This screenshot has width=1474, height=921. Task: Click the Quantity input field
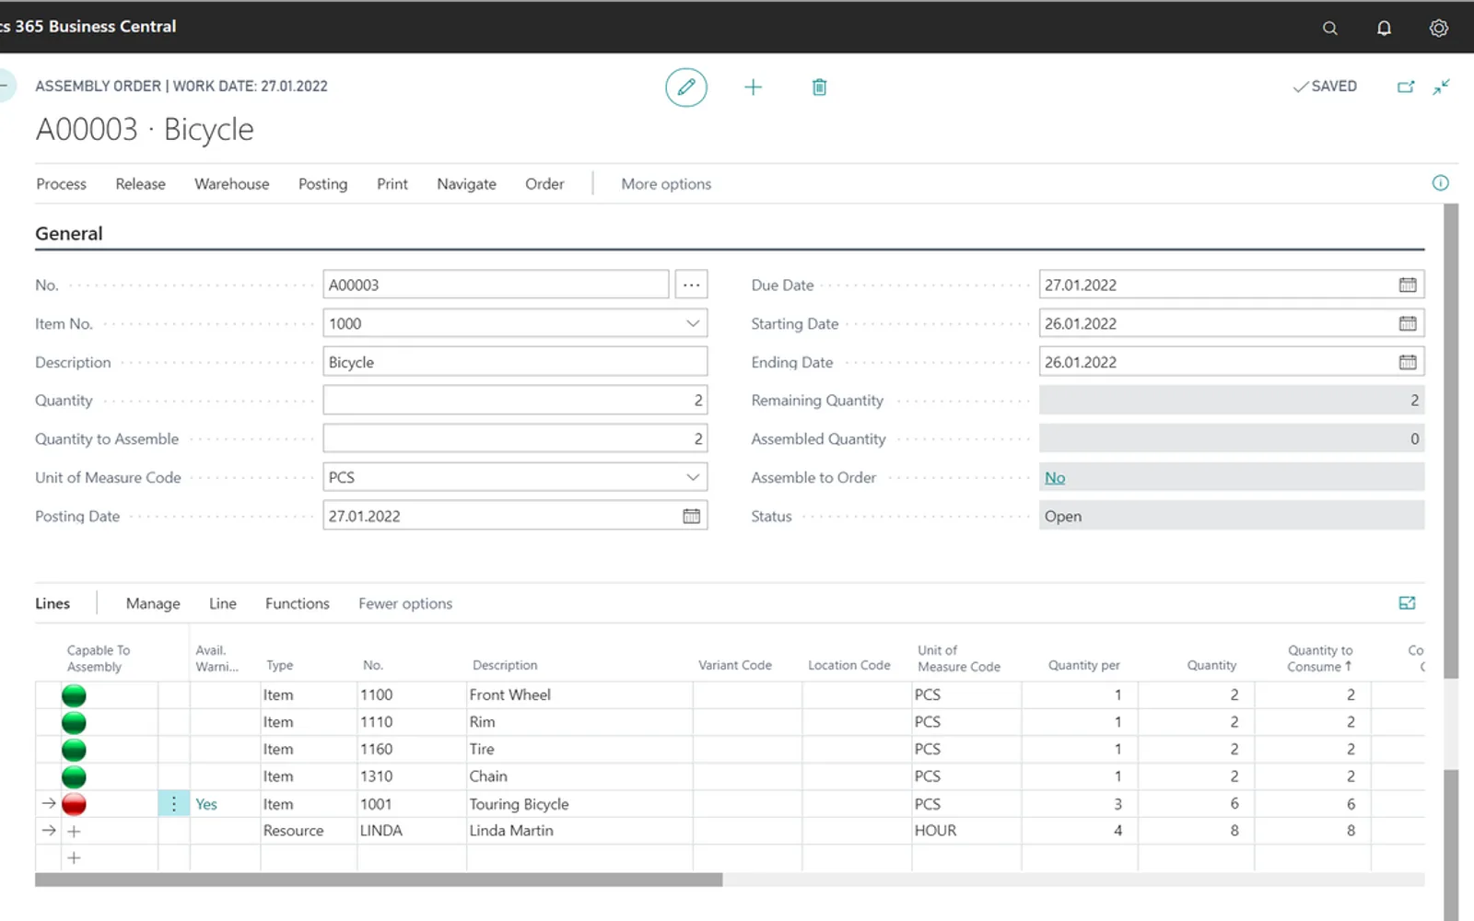pyautogui.click(x=515, y=400)
